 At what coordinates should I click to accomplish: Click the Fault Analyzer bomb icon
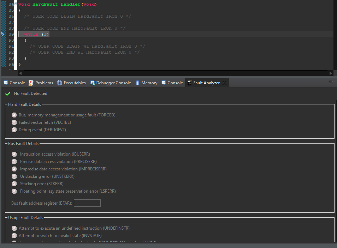coord(189,83)
